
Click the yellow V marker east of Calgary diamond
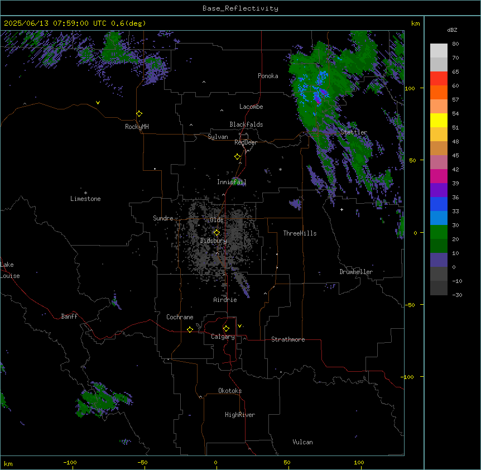tap(239, 326)
